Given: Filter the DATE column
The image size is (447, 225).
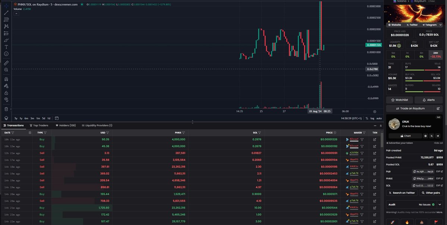Looking at the screenshot, I should pos(13,132).
